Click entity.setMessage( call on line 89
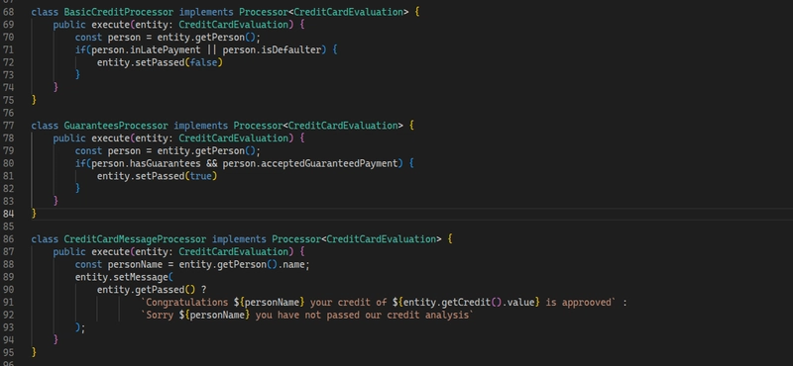793x366 pixels. (x=124, y=277)
